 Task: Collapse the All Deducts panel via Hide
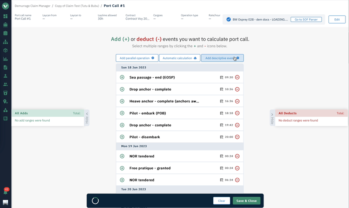tap(272, 118)
